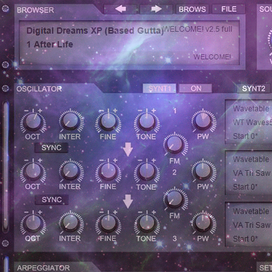Click FM knob between oscillator 1 and 2

(175, 144)
